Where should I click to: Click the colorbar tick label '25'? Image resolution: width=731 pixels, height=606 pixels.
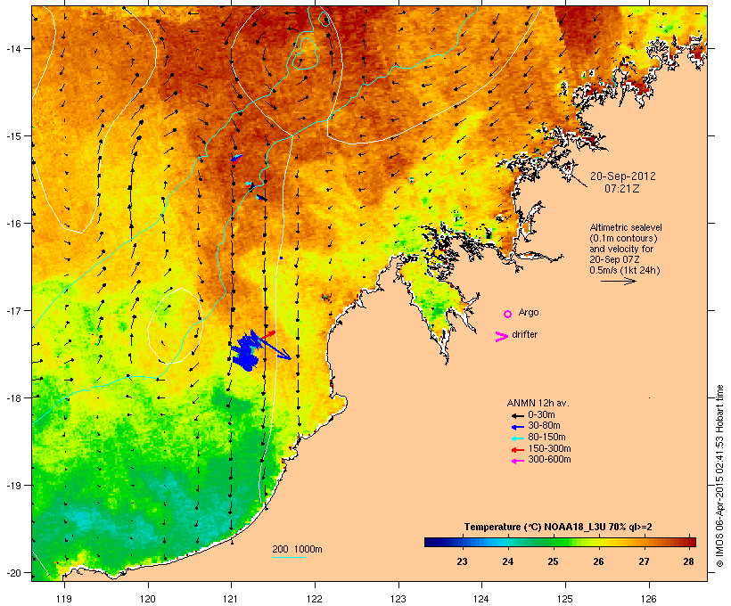(x=553, y=561)
